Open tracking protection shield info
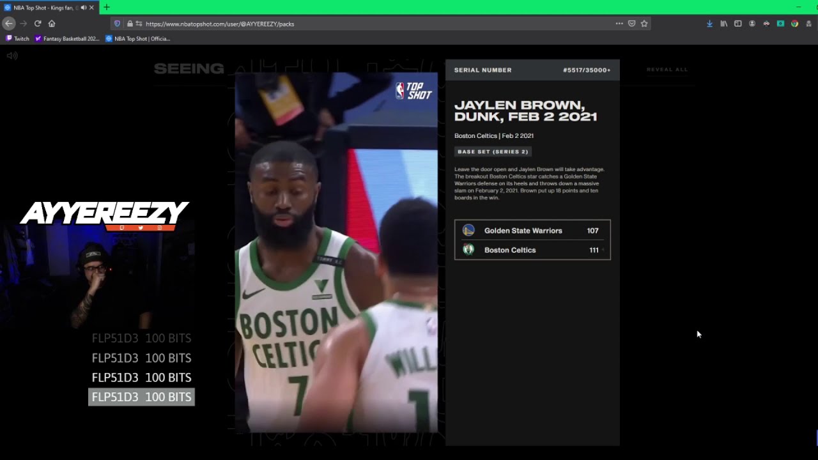The width and height of the screenshot is (818, 460). click(x=117, y=24)
